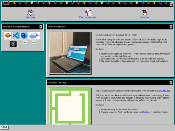This screenshot has width=175, height=131.
Task: Click fun fact about windows 11 chinese language pack
Action: 135,55
